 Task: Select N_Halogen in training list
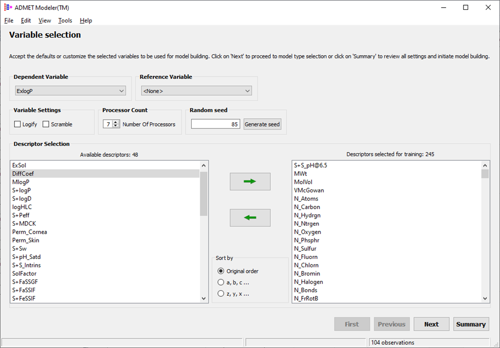click(387, 282)
